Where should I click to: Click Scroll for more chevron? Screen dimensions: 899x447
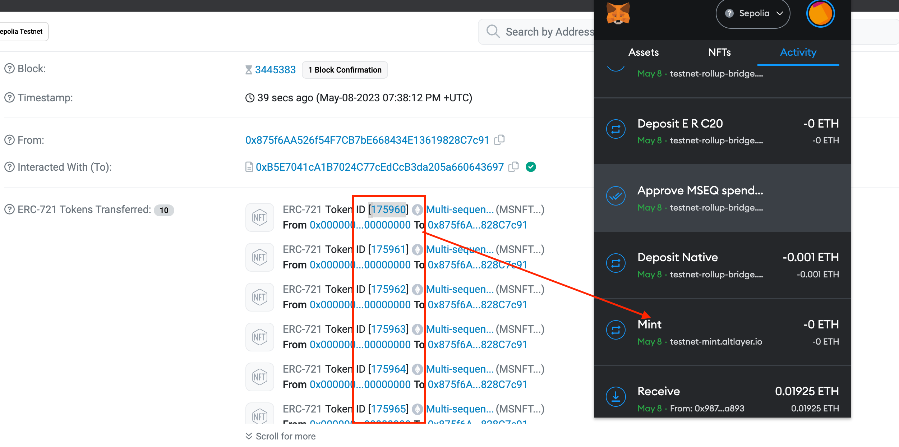249,436
